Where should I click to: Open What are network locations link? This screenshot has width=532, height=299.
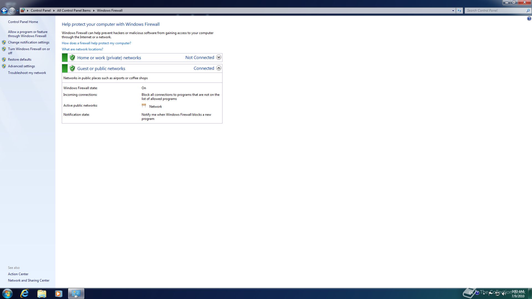pos(82,49)
